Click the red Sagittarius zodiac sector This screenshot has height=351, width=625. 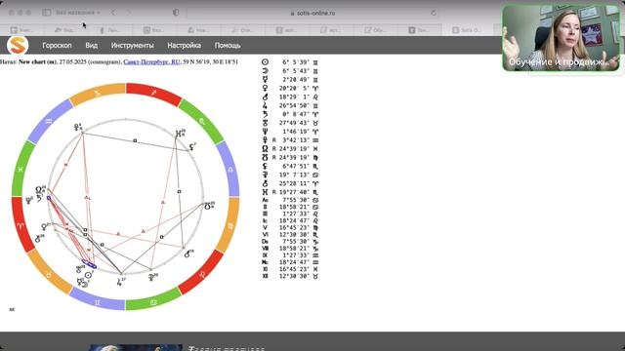pos(153,93)
